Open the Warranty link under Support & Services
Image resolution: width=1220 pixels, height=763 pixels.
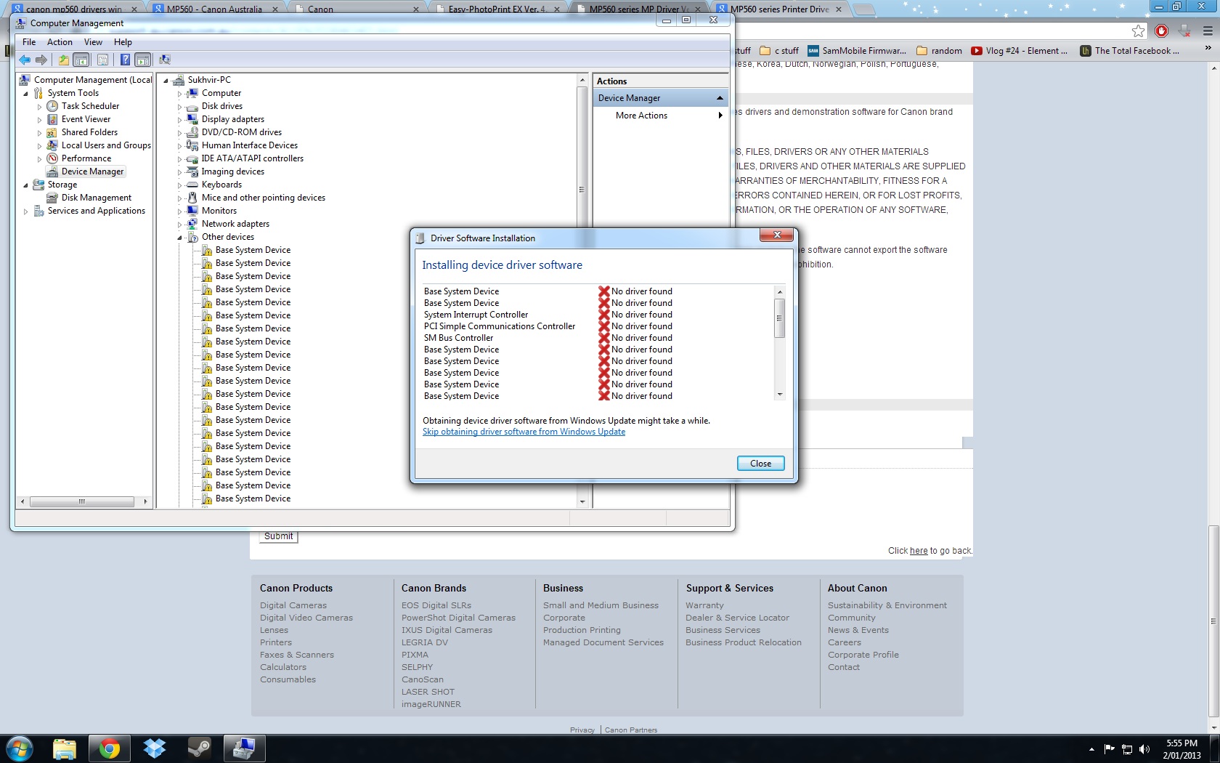pos(704,605)
